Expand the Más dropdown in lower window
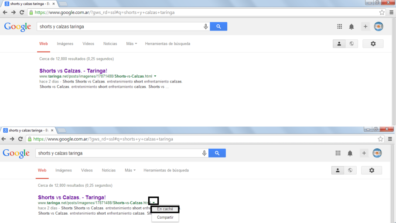This screenshot has width=396, height=223. coord(130,170)
